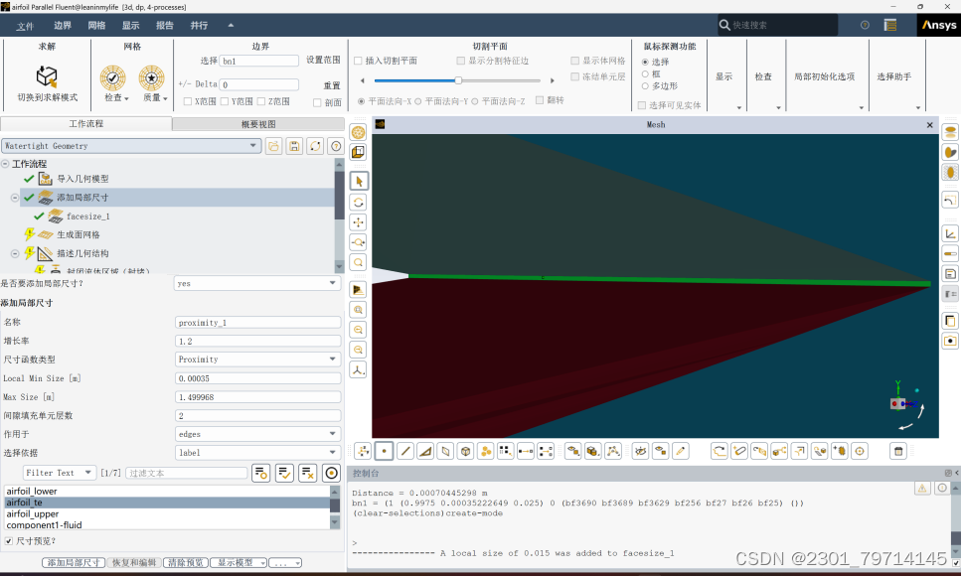This screenshot has width=962, height=577.
Task: Run a mesh quality check via Quality icon
Action: pos(154,76)
